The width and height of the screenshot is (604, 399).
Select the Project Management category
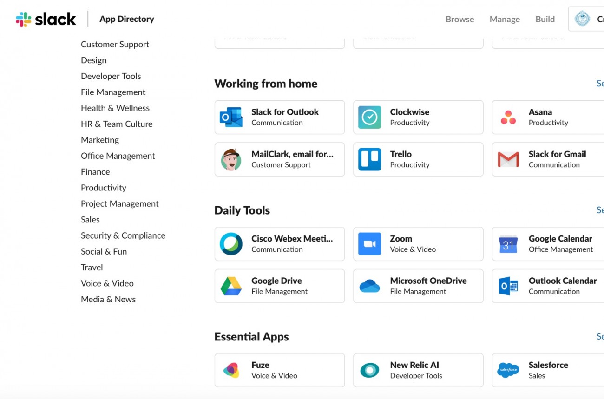120,203
